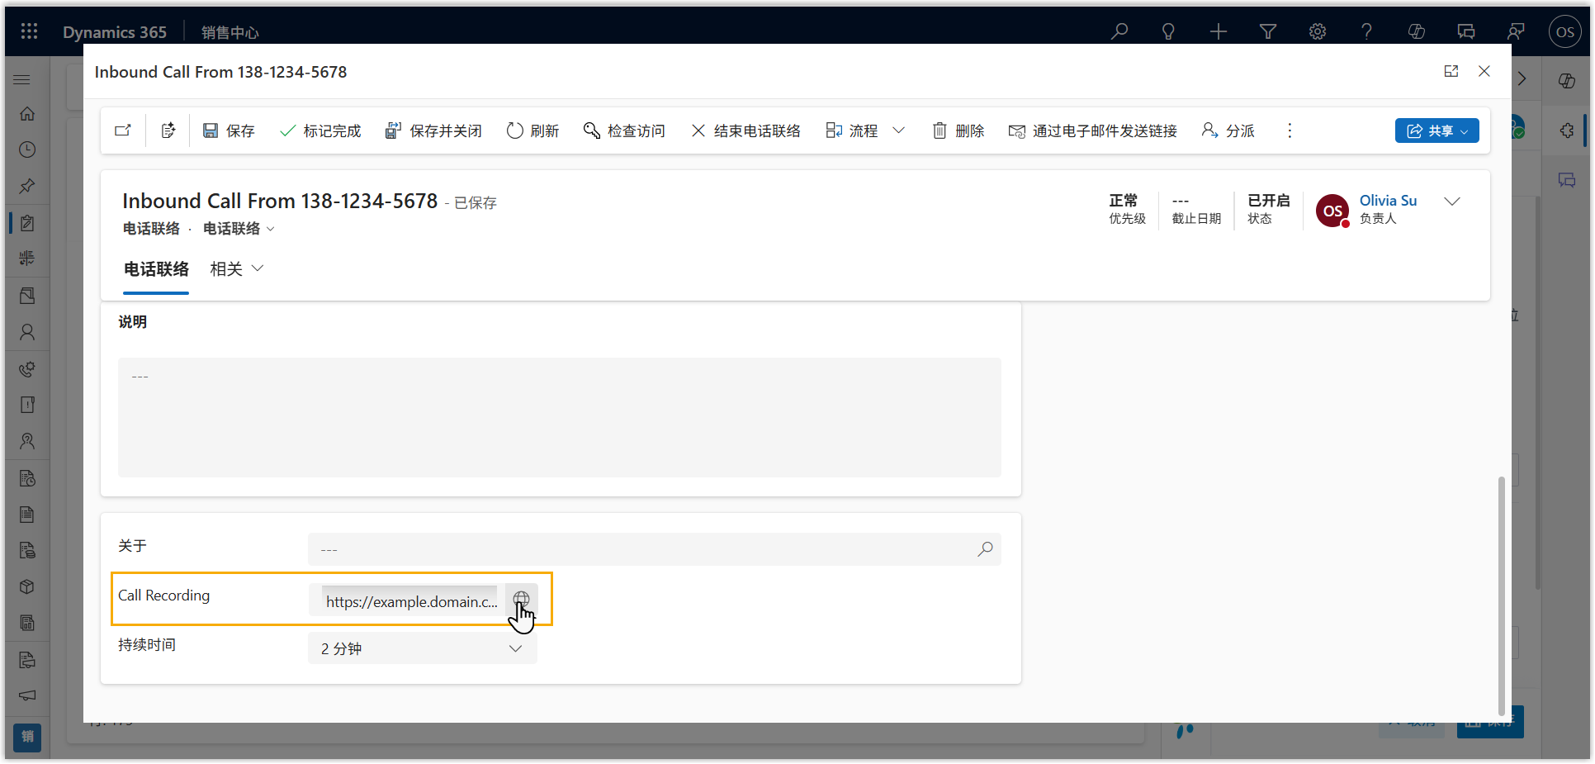The width and height of the screenshot is (1595, 764).
Task: Send link via email (通过电子邮件发送链接)
Action: point(1093,130)
